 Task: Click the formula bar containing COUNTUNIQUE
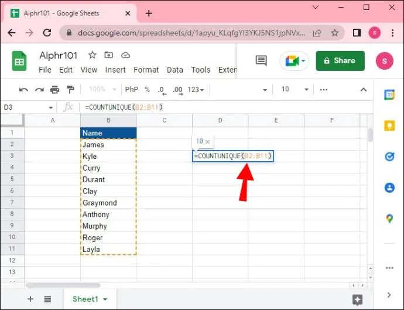pos(227,107)
